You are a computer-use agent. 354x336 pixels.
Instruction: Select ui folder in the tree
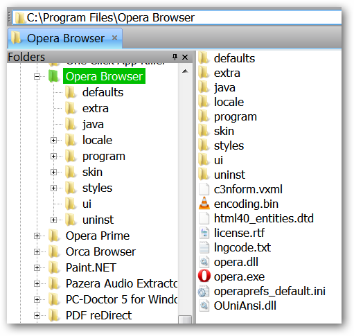(87, 204)
